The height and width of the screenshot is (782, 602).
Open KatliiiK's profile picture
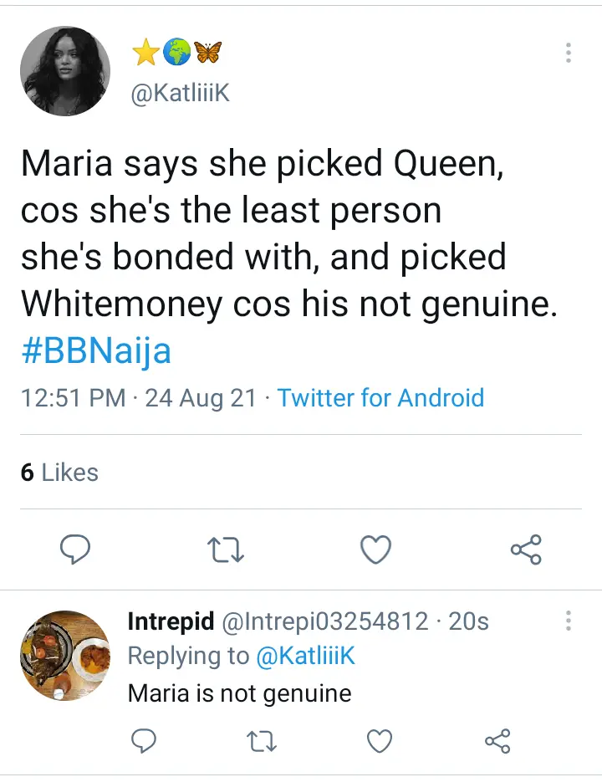coord(65,71)
